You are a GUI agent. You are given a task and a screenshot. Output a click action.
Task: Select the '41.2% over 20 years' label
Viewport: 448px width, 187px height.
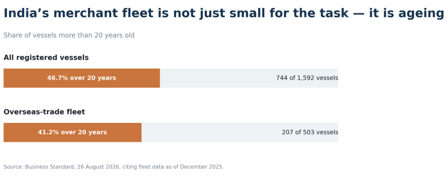point(73,132)
